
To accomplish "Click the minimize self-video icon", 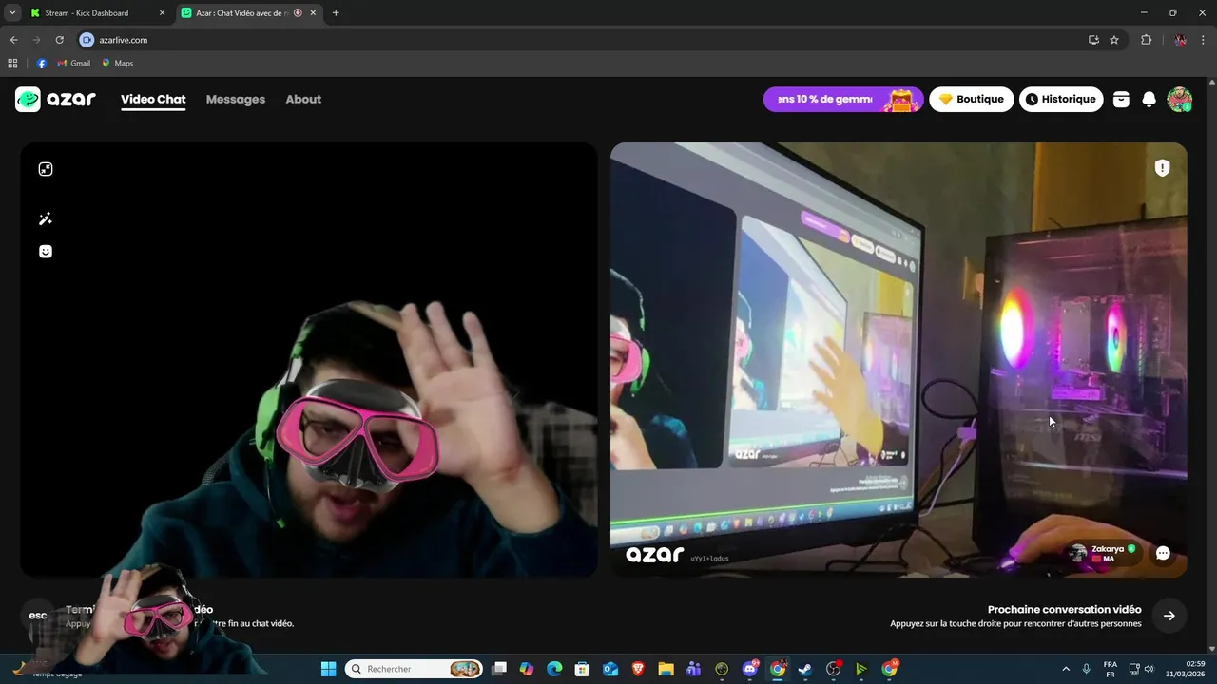I will [46, 169].
